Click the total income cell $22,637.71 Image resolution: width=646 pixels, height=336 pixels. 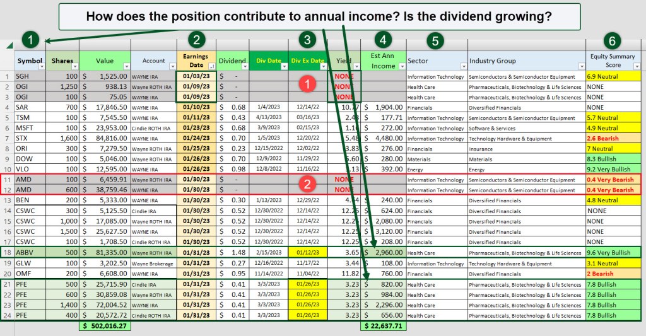tap(384, 326)
